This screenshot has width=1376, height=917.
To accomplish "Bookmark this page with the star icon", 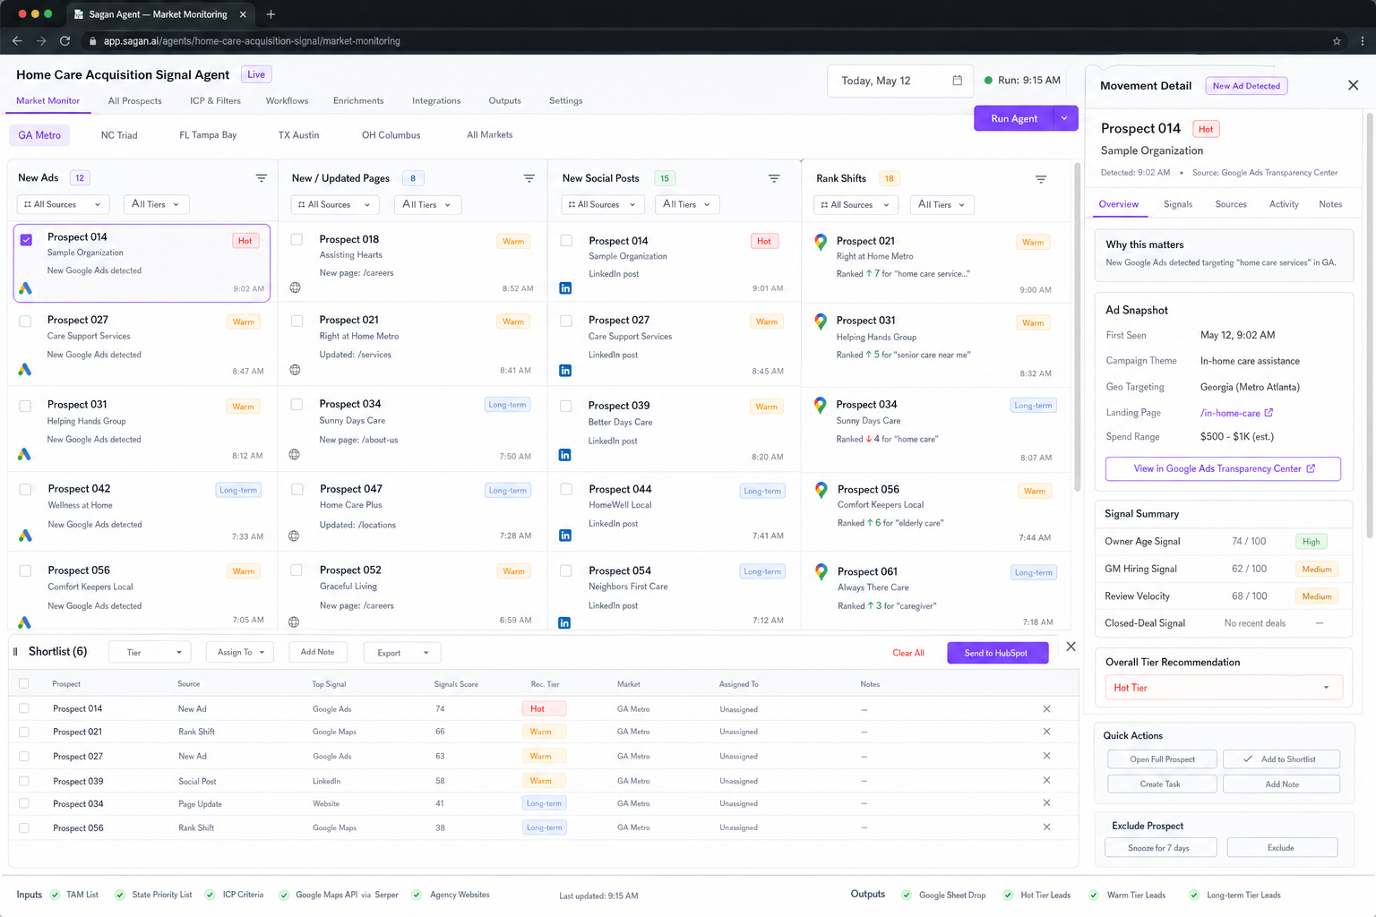I will coord(1337,40).
